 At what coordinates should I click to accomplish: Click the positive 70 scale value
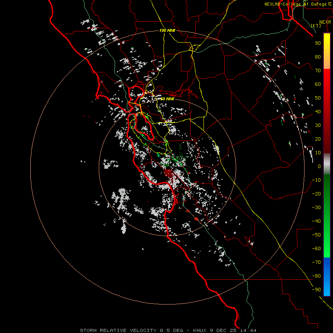[x=318, y=71]
